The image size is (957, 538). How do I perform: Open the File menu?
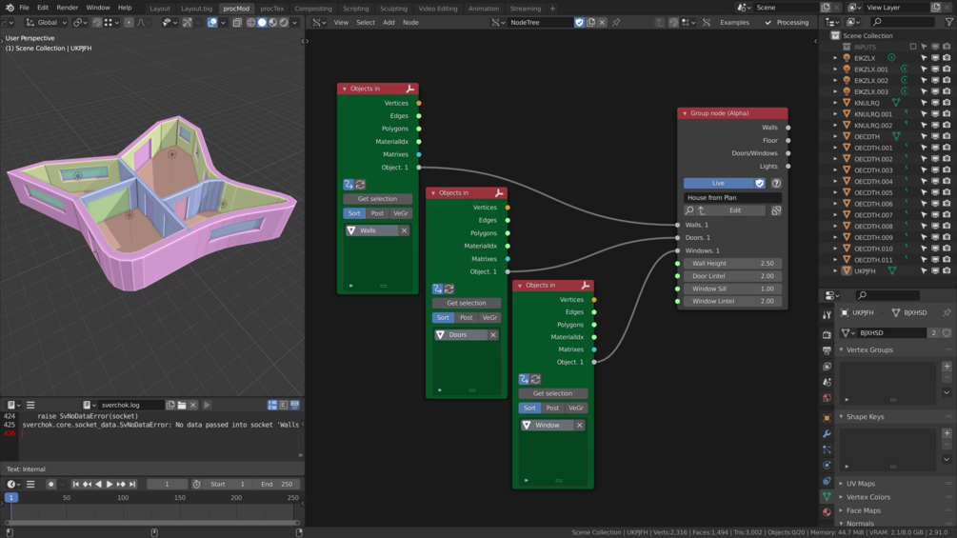coord(24,8)
